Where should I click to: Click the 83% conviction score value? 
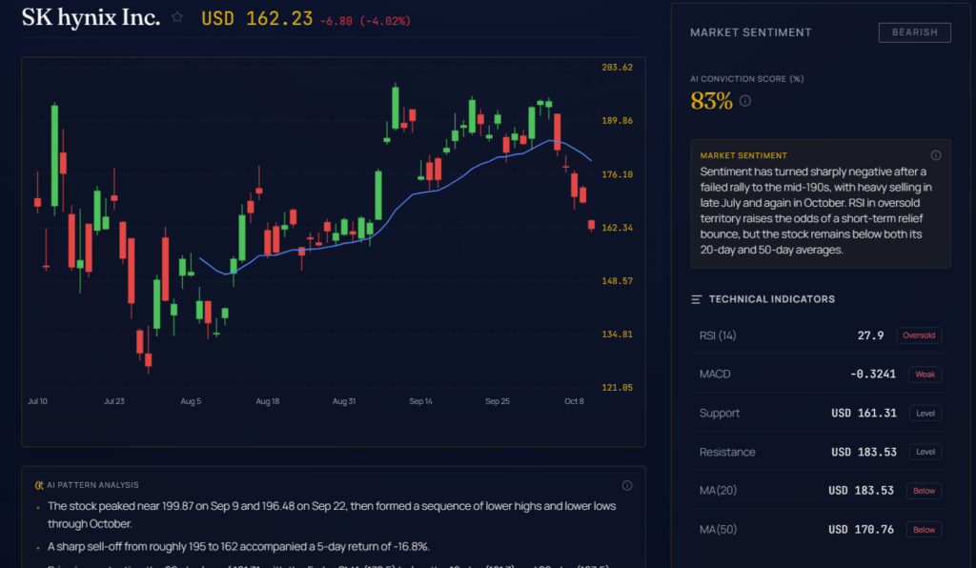coord(711,101)
